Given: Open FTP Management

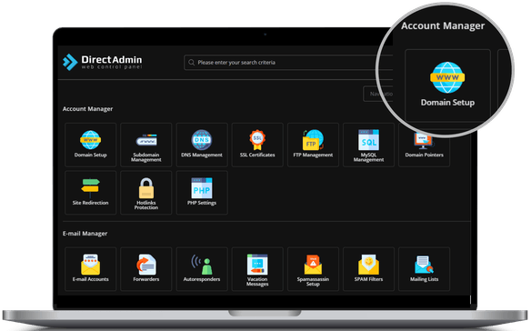Looking at the screenshot, I should 313,145.
